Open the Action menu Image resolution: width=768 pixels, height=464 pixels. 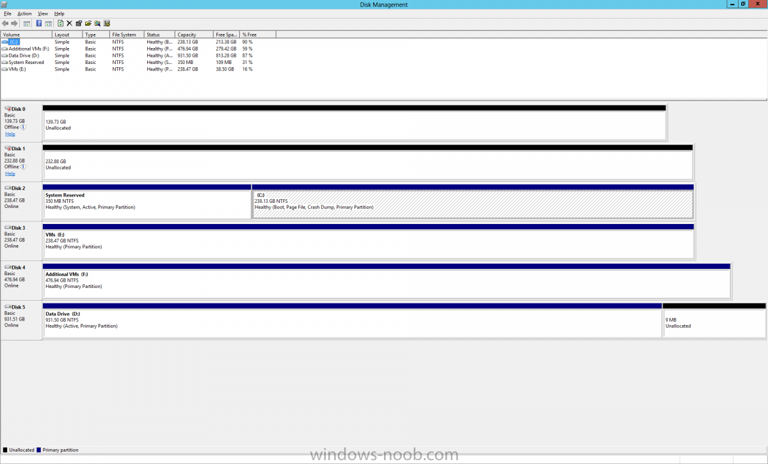tap(24, 13)
